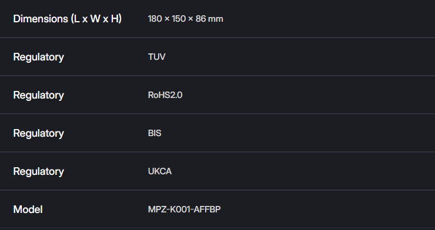Click the RoHS2.0 regulatory value
Viewport: 435px width, 230px height.
tap(165, 95)
